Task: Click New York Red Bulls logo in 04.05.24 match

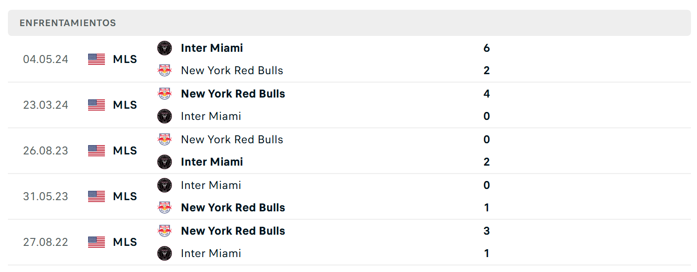Action: click(x=165, y=70)
